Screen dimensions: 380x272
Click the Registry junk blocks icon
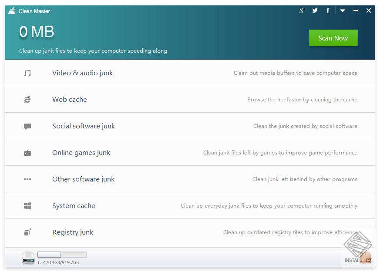[x=27, y=232]
